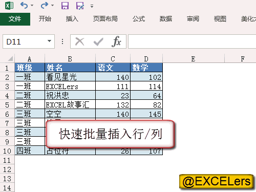256x192 pixels.
Task: Open redo history dropdown arrow
Action: click(52, 6)
